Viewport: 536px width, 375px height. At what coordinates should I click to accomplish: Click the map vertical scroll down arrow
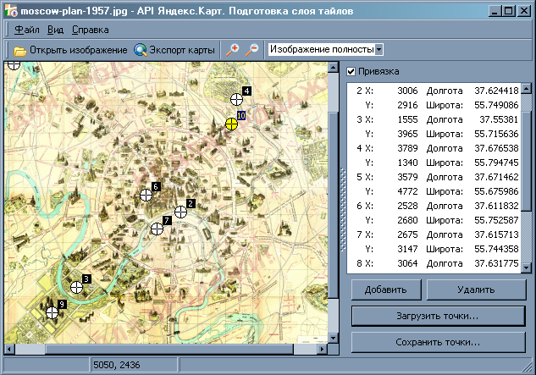pyautogui.click(x=334, y=338)
